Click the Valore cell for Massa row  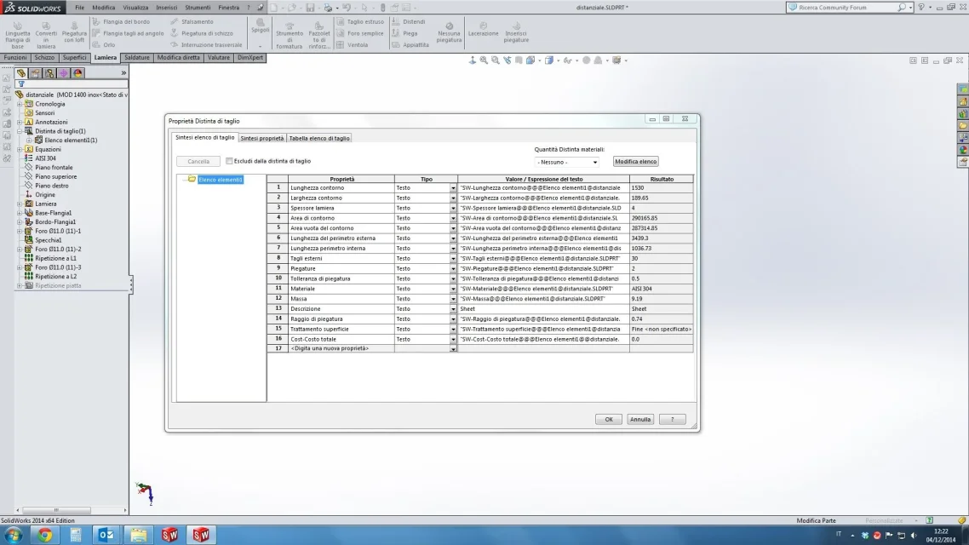click(544, 298)
